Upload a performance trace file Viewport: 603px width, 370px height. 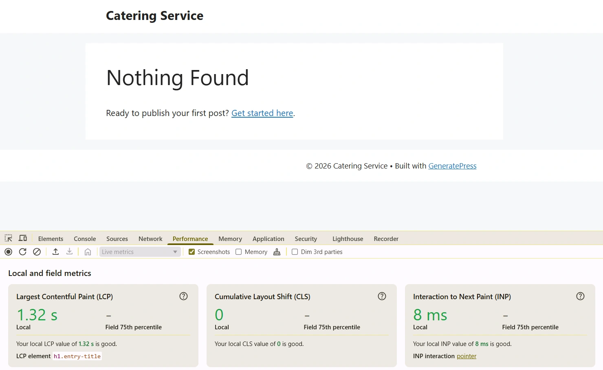pyautogui.click(x=56, y=252)
